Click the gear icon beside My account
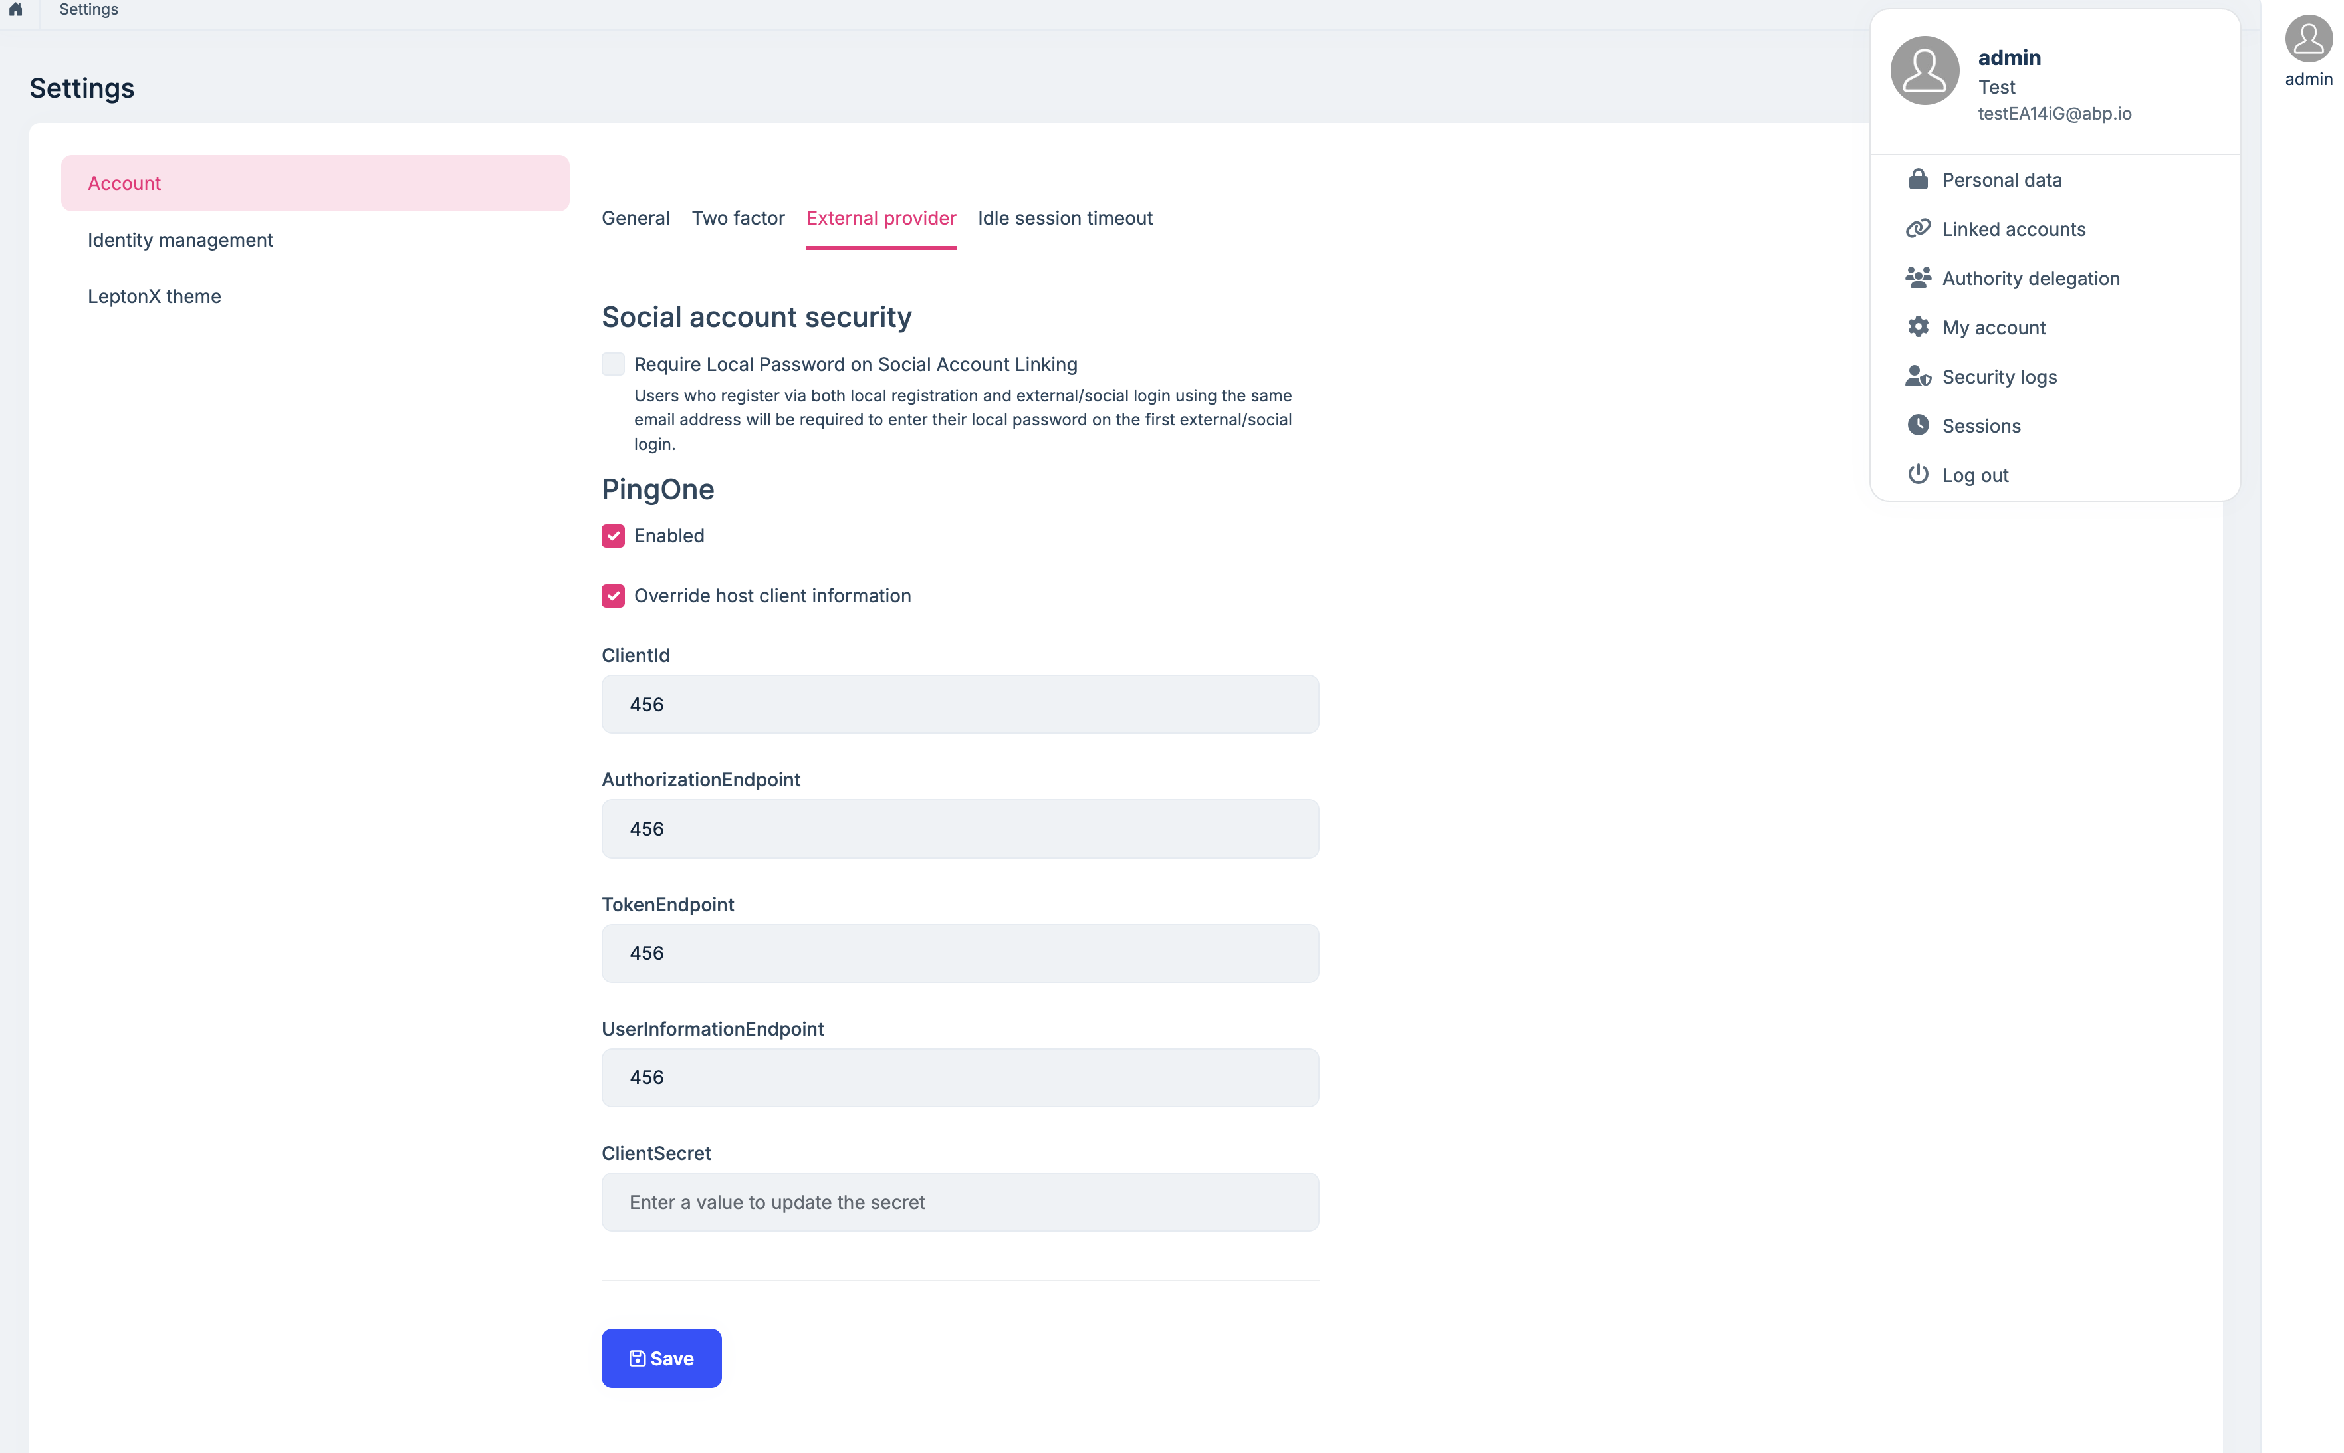The height and width of the screenshot is (1453, 2344). click(1917, 327)
